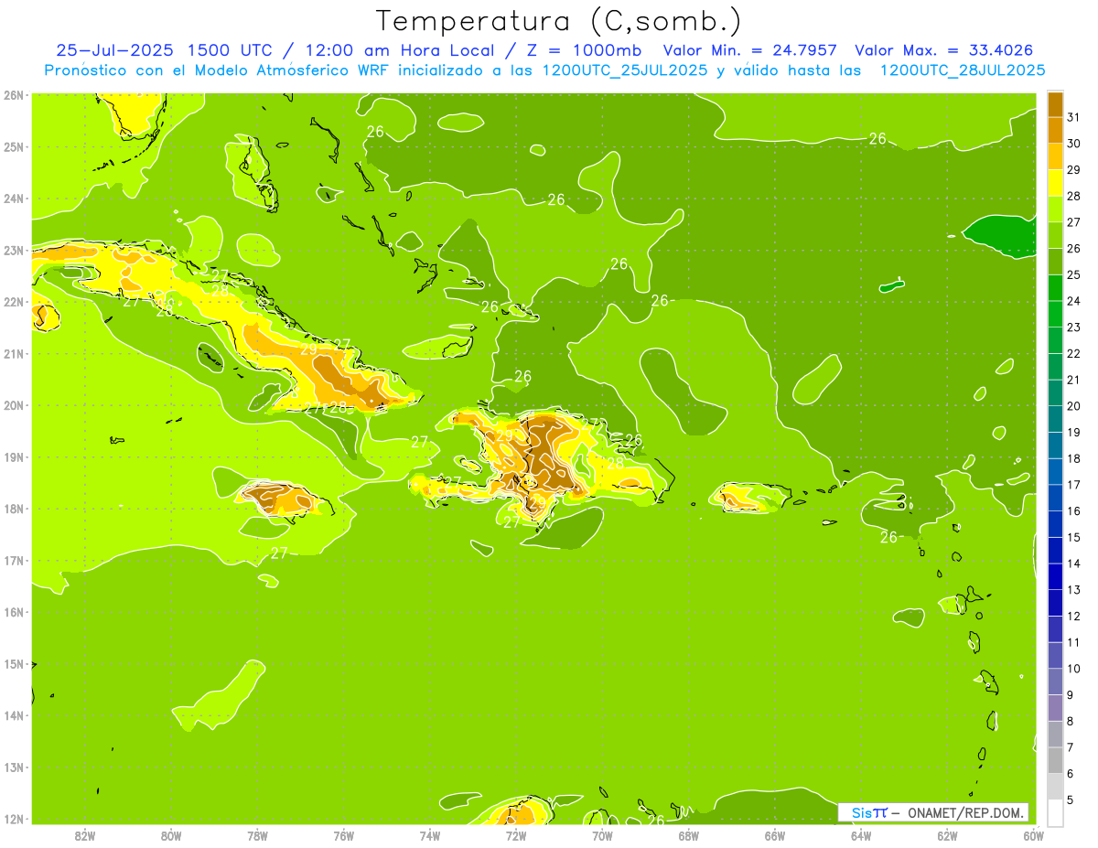Click the 21N latitude label
1098x848 pixels.
(14, 353)
